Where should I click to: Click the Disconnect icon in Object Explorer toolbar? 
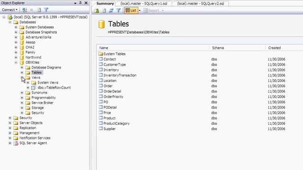coord(25,10)
